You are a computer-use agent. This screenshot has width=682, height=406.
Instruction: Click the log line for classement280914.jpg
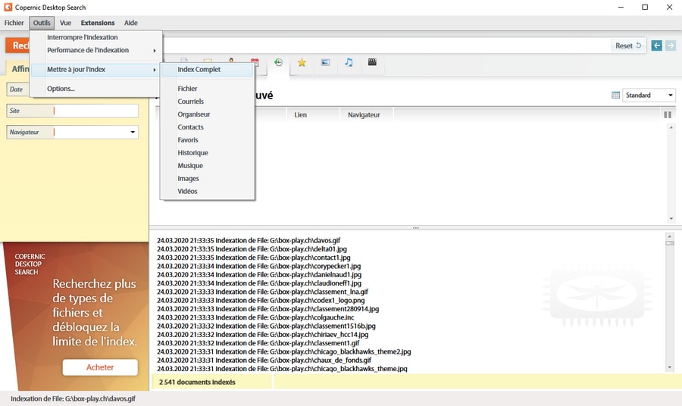click(x=268, y=309)
